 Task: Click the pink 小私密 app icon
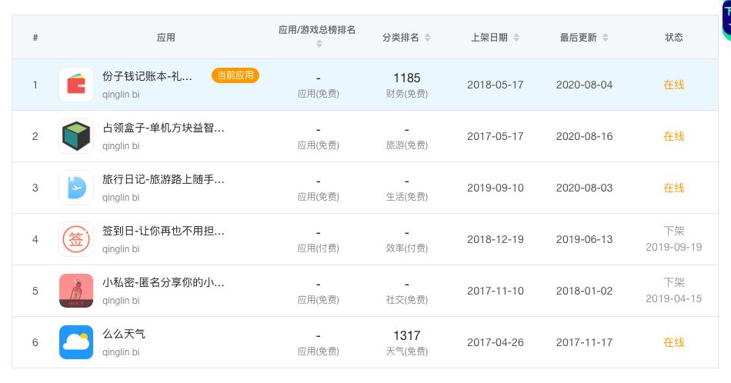coord(76,291)
